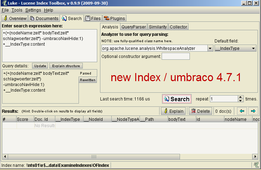Image resolution: width=261 pixels, height=170 pixels.
Task: Show the Parsed query view
Action: coord(88,73)
